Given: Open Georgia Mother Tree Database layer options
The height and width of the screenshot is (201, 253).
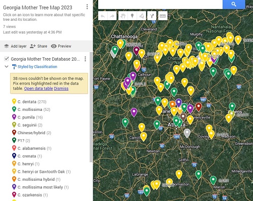Looking at the screenshot, I should click(86, 59).
